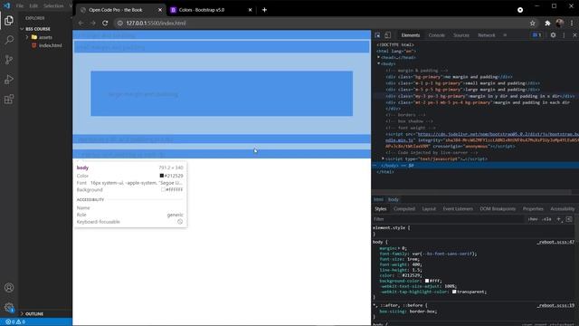
Task: Select the Computed pane tab
Action: 404,209
